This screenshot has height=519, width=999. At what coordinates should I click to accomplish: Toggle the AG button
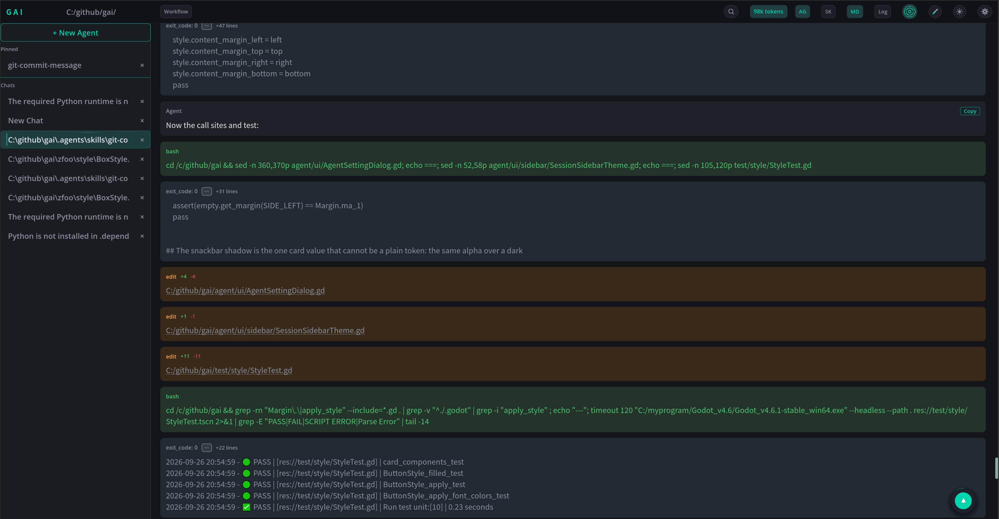pos(802,12)
